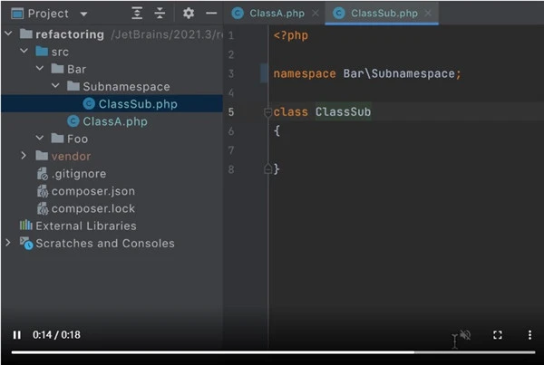Collapse the refactoring project root
Viewport: 544px width, 365px height.
(x=8, y=34)
